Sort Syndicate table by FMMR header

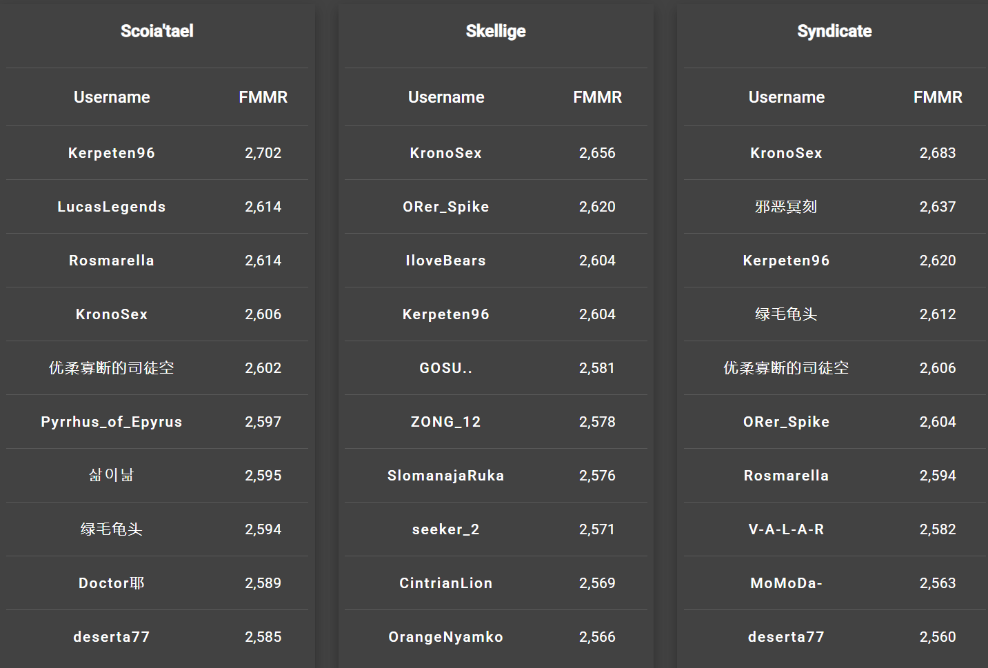click(938, 97)
